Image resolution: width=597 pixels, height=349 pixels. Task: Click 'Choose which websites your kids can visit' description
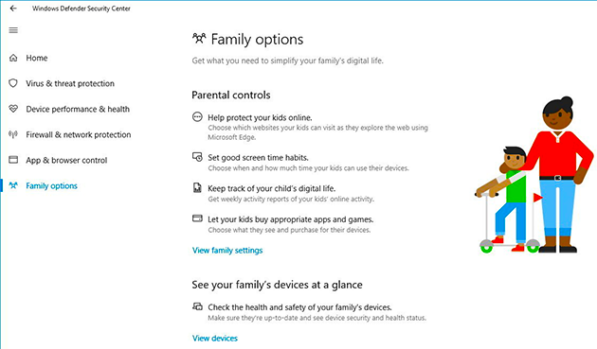(317, 132)
